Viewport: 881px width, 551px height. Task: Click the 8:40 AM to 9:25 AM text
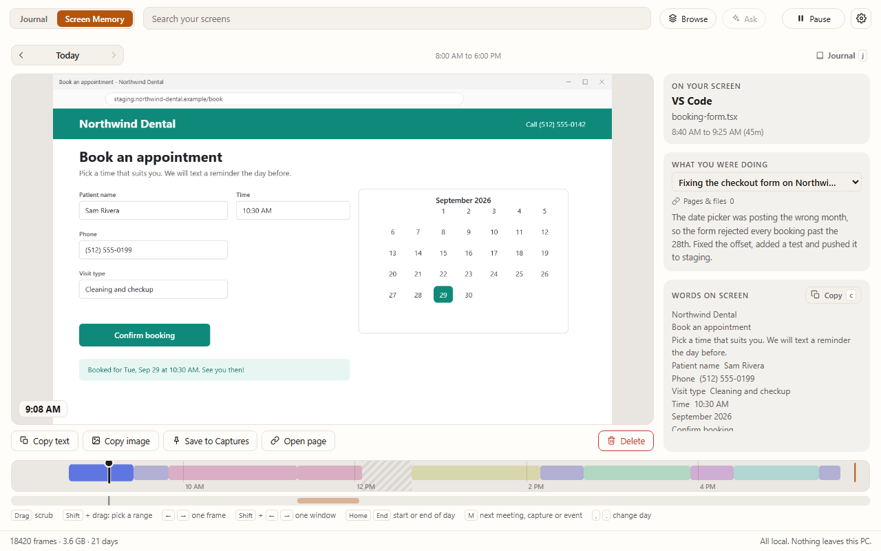pyautogui.click(x=717, y=132)
